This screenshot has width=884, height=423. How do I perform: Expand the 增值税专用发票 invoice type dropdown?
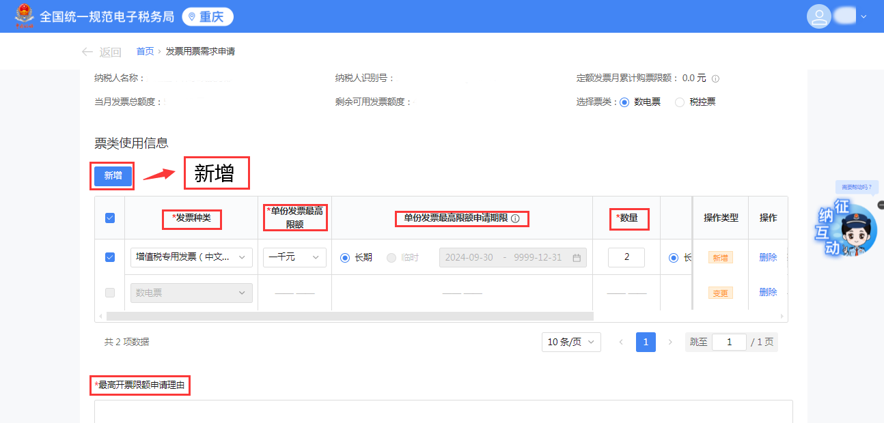click(191, 257)
